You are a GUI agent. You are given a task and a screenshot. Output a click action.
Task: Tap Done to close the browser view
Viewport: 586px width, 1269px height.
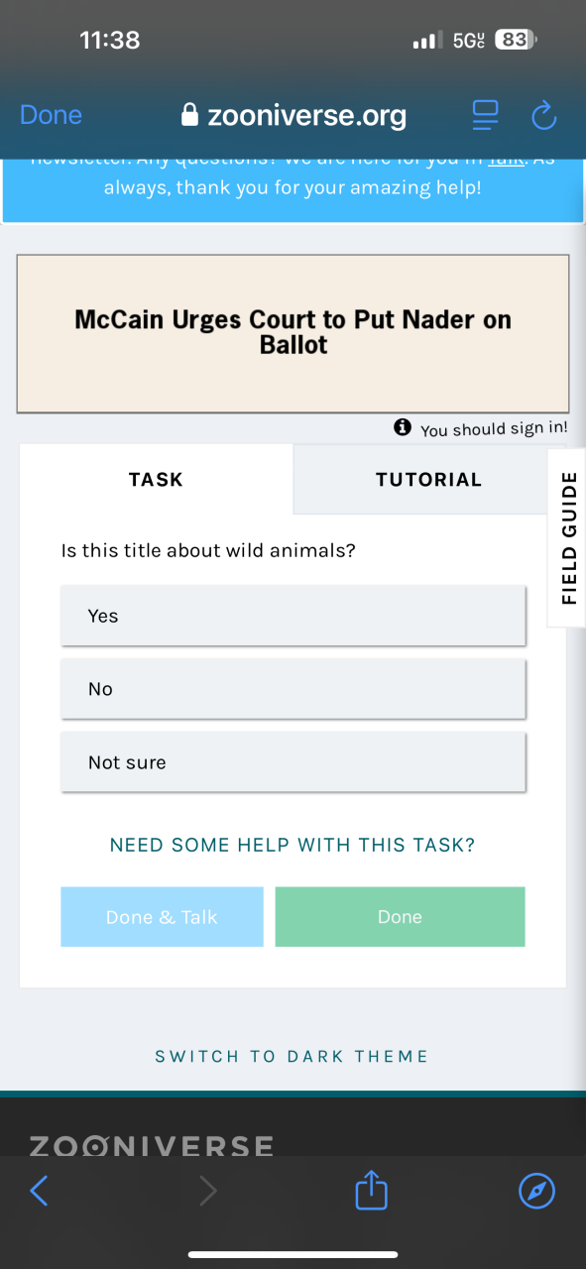click(x=51, y=115)
